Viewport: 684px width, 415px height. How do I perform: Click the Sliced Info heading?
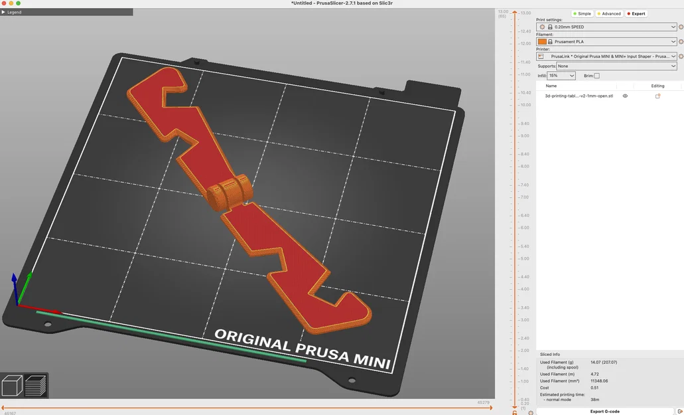[549, 355]
